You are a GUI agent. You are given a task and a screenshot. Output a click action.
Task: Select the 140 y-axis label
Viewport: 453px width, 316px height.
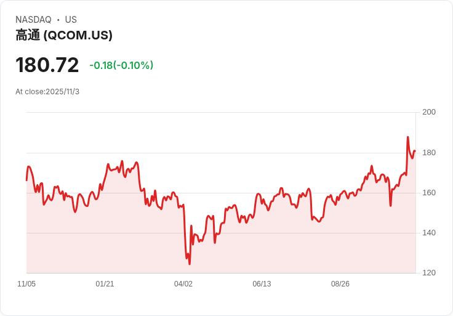point(429,233)
